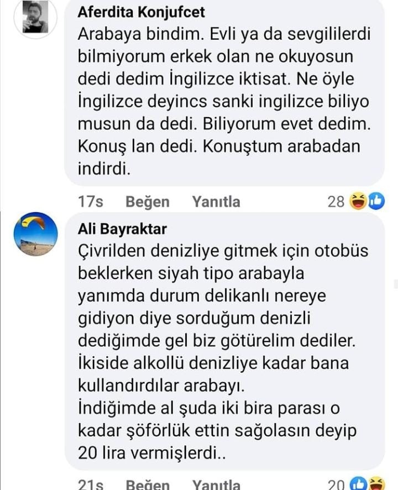Click the word 'indirdi.' in the first comment
The image size is (398, 490).
pyautogui.click(x=104, y=168)
